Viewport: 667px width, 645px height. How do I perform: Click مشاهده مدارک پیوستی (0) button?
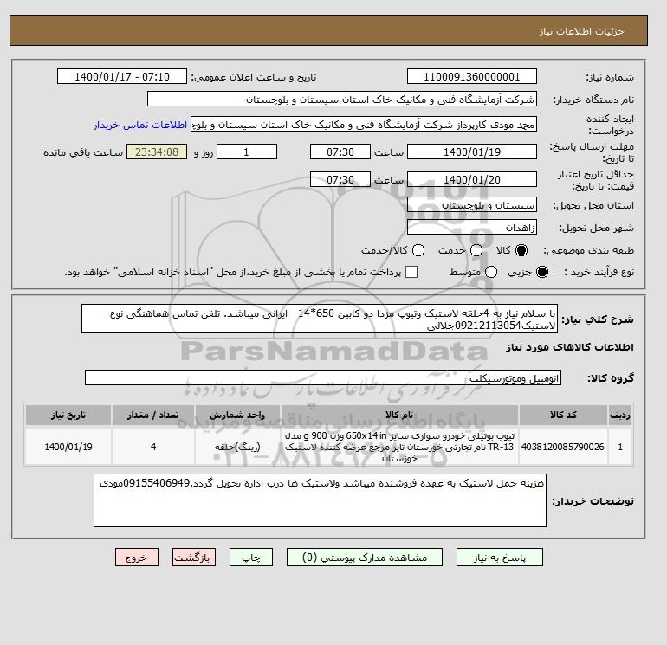(x=365, y=558)
